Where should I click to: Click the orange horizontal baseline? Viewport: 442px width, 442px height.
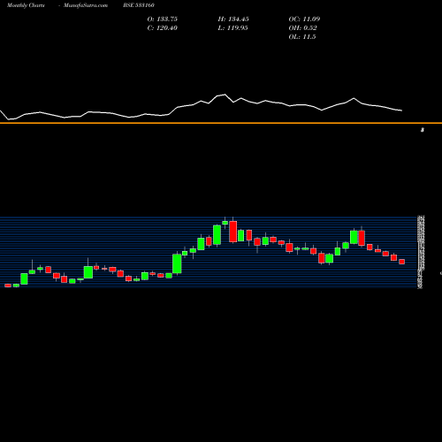[221, 123]
